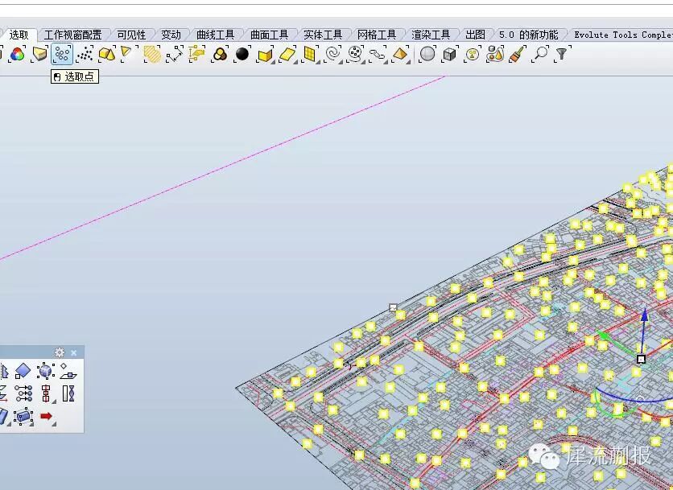Open floating toolbar gear settings
673x490 pixels.
pos(60,352)
